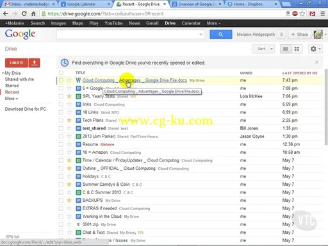Viewport: 328px width, 246px height.
Task: Dismiss the recent files info banner
Action: click(316, 62)
